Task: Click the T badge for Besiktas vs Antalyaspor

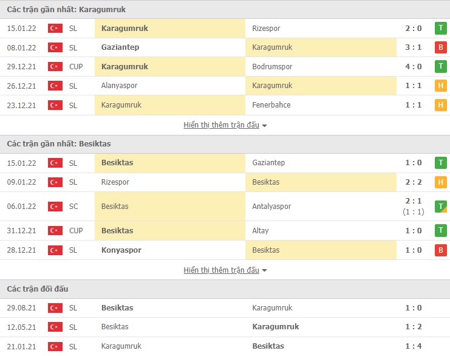Action: [440, 207]
